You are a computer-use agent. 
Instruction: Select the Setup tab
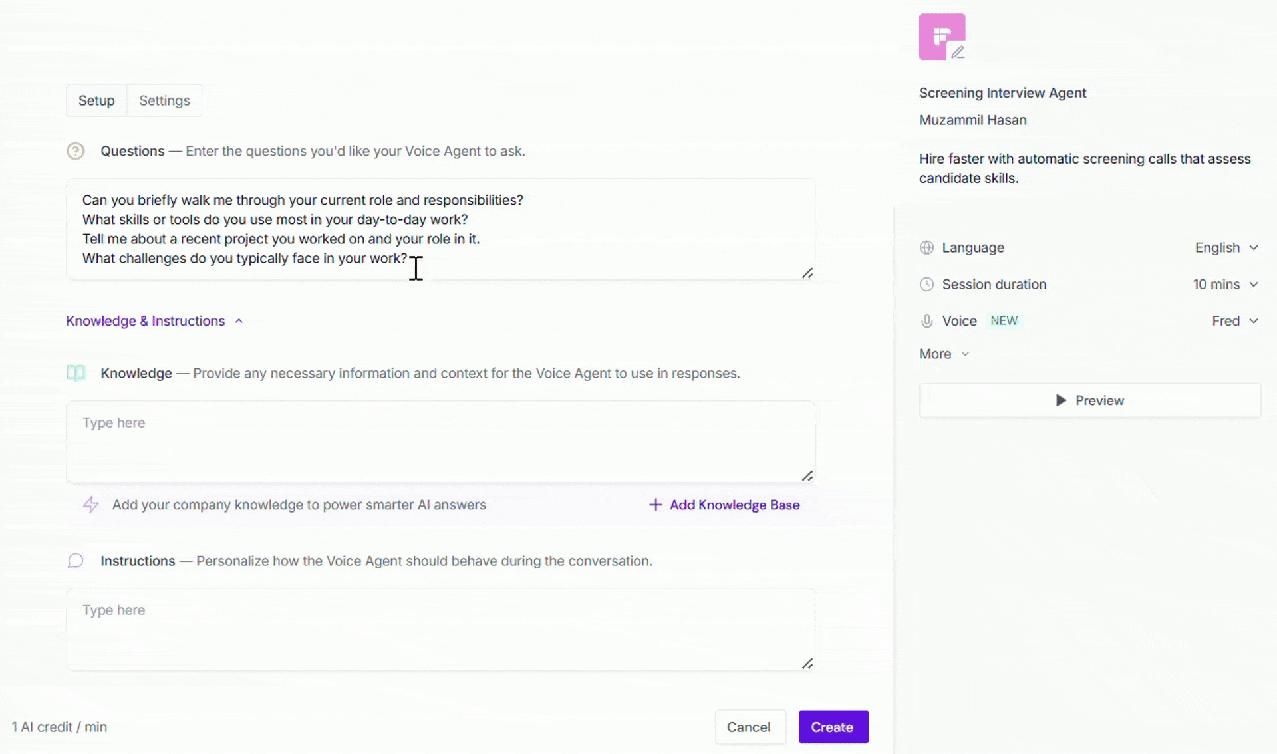tap(96, 100)
